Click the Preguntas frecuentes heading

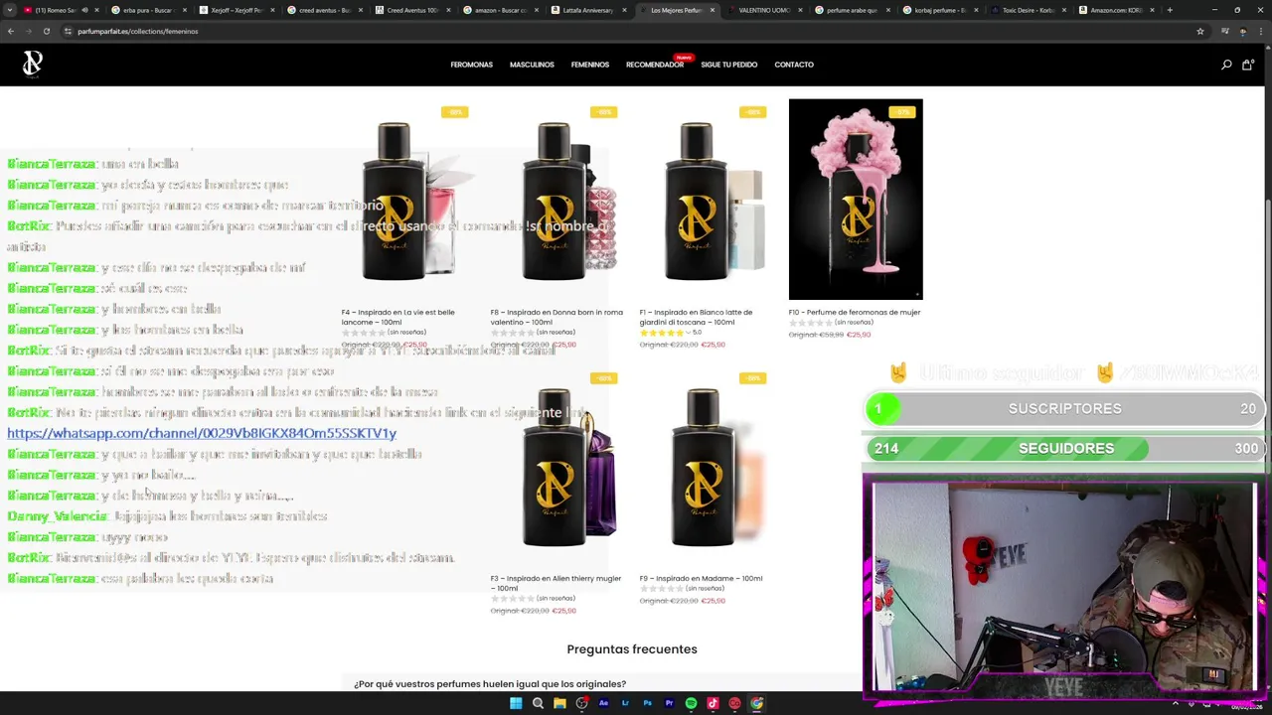[632, 648]
